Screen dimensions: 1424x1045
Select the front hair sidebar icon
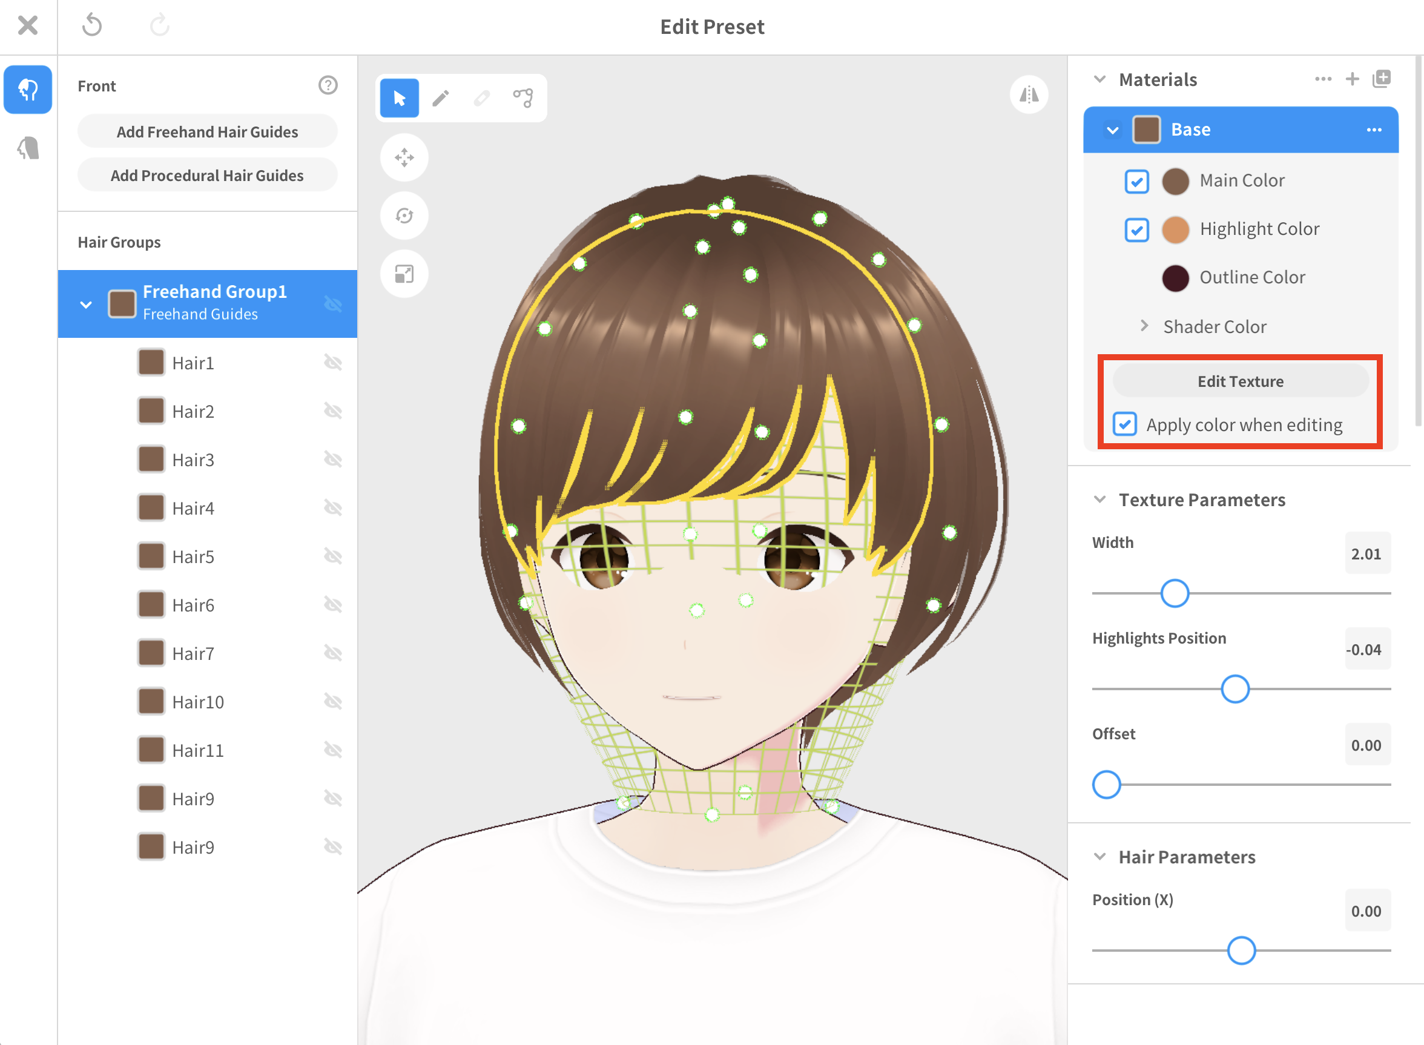[x=28, y=90]
